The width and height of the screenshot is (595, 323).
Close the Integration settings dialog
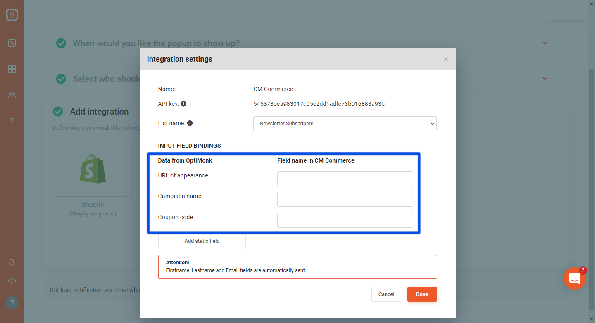pyautogui.click(x=446, y=59)
